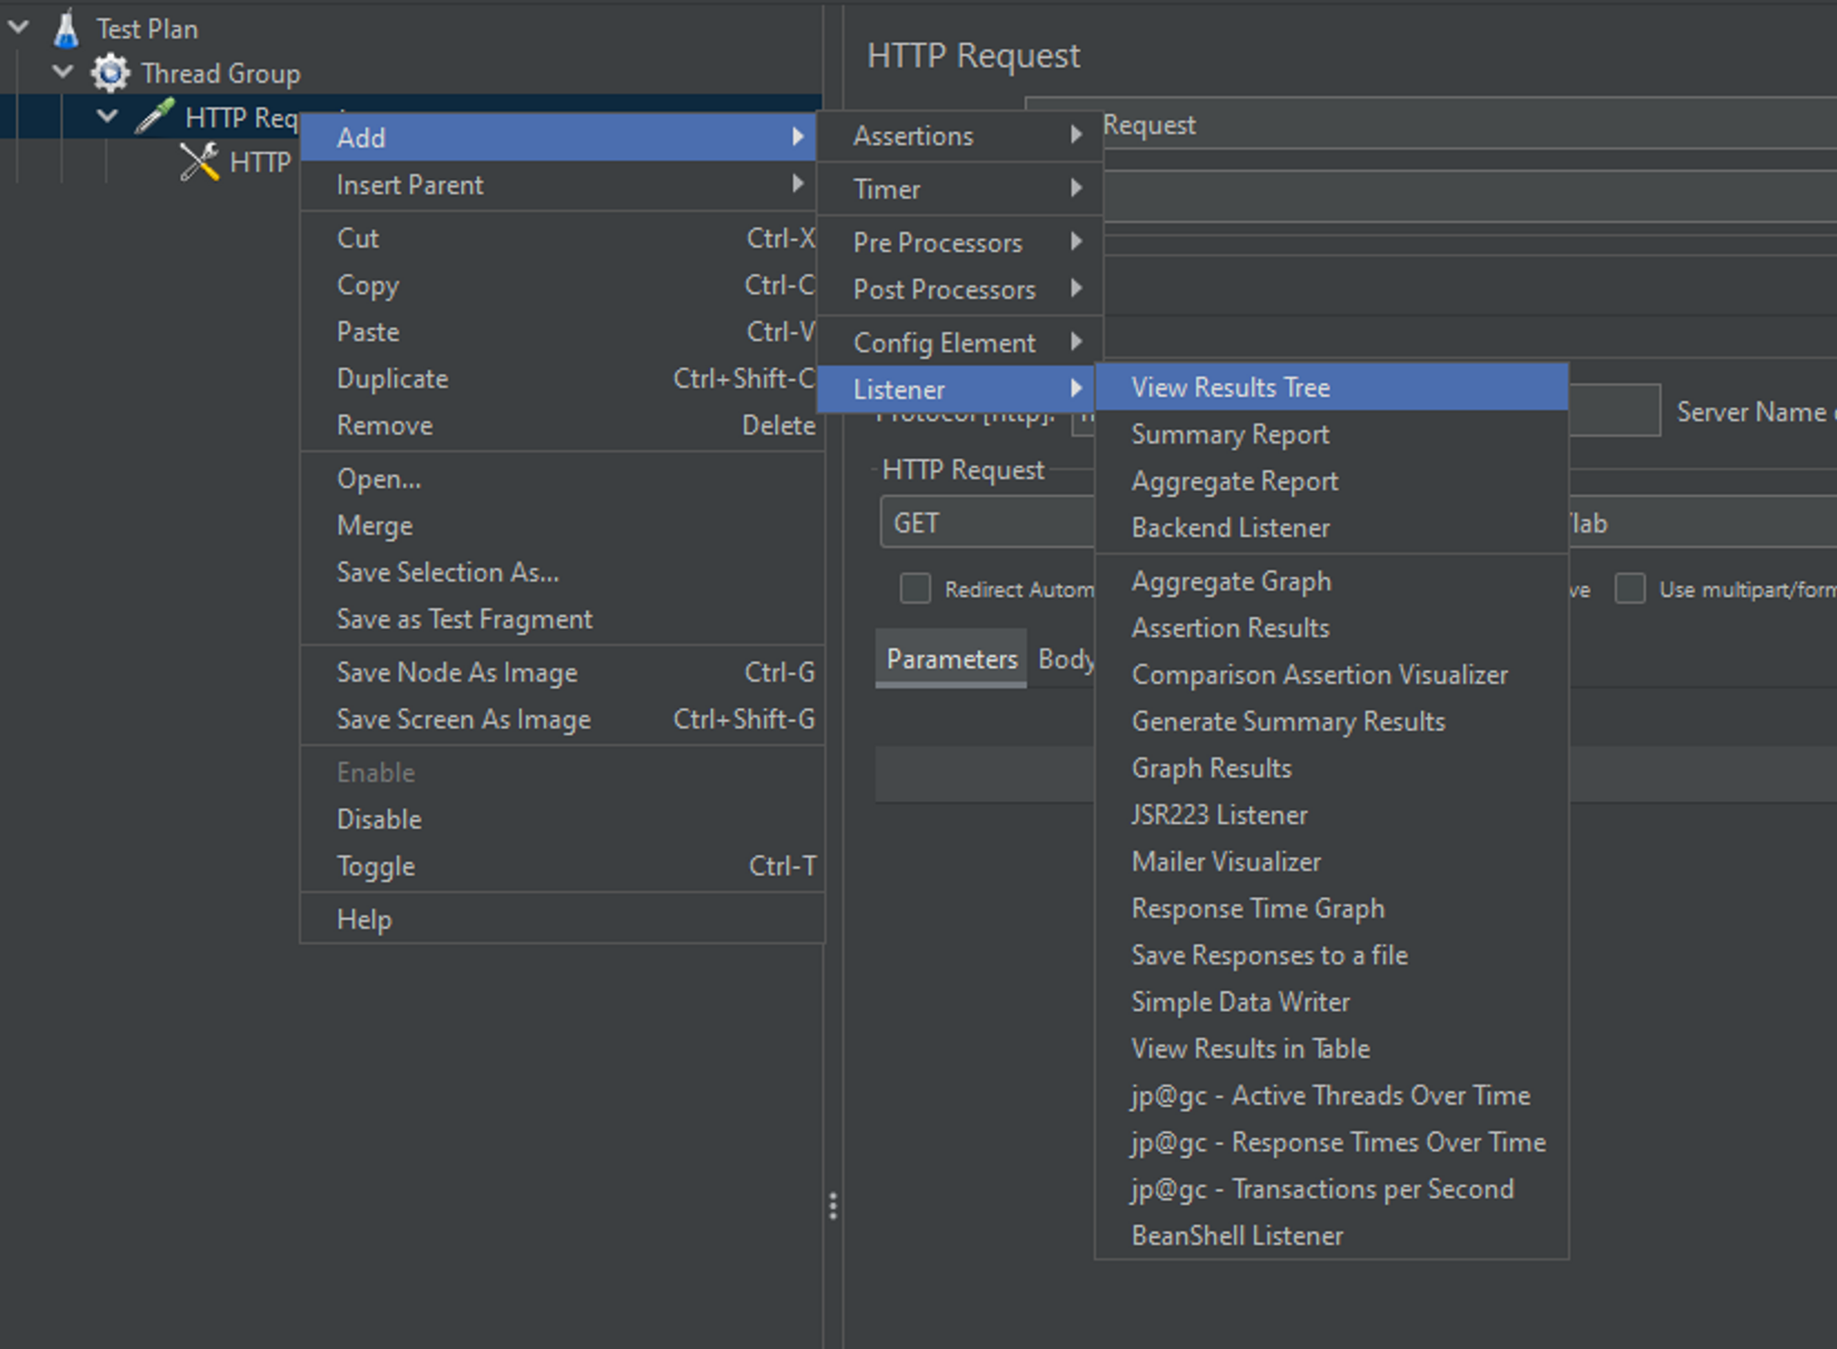Viewport: 1837px width, 1349px height.
Task: Switch to the Parameters tab
Action: (951, 659)
